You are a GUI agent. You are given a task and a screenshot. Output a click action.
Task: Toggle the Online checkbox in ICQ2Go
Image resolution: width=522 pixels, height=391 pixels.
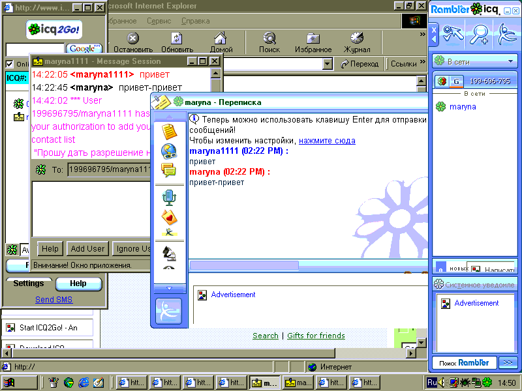tap(9, 64)
